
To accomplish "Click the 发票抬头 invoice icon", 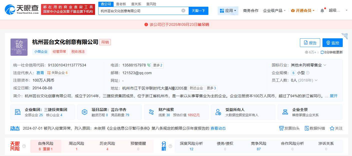I will [x=281, y=128].
